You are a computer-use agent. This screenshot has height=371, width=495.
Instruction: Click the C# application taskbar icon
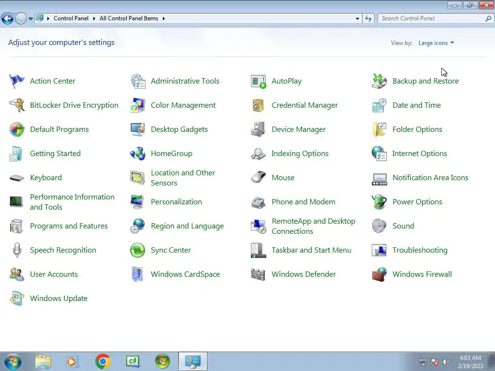(x=132, y=361)
